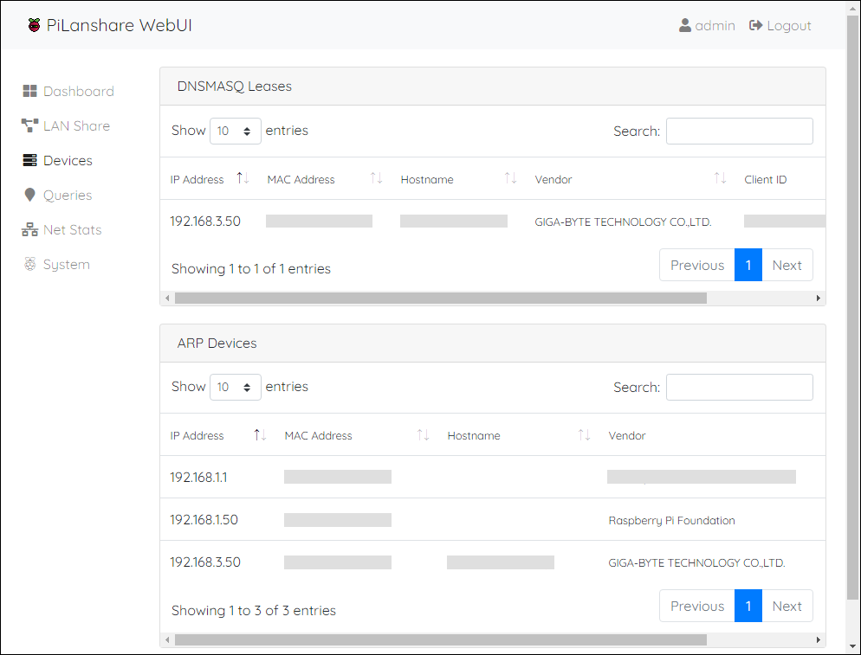Image resolution: width=861 pixels, height=655 pixels.
Task: Open System page from sidebar
Action: tap(56, 264)
